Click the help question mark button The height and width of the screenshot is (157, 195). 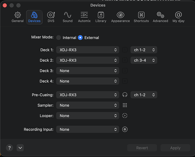(x=10, y=148)
